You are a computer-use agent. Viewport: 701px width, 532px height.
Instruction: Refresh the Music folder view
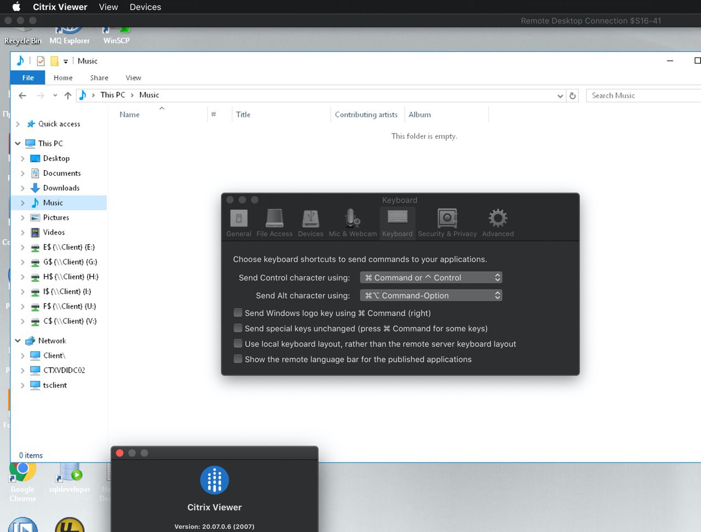click(x=573, y=95)
